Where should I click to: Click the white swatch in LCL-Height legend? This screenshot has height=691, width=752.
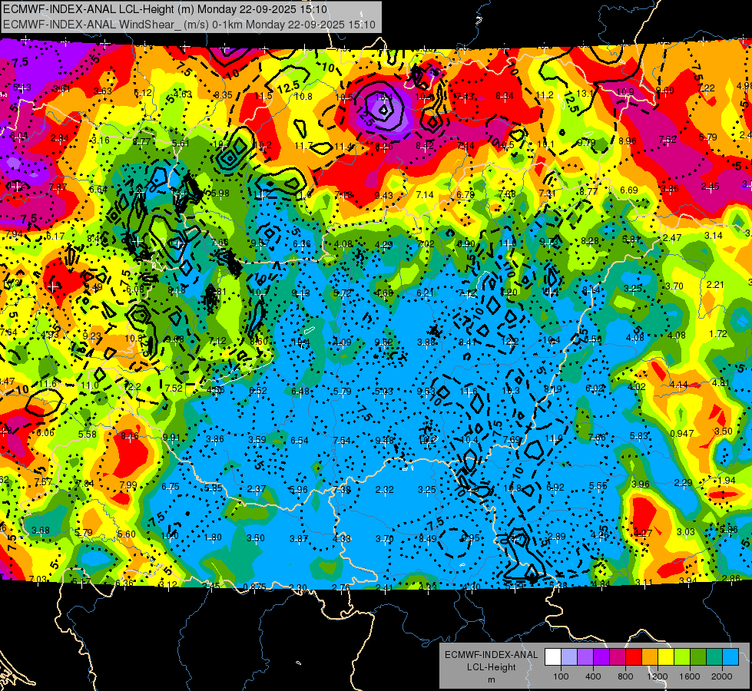pyautogui.click(x=553, y=657)
